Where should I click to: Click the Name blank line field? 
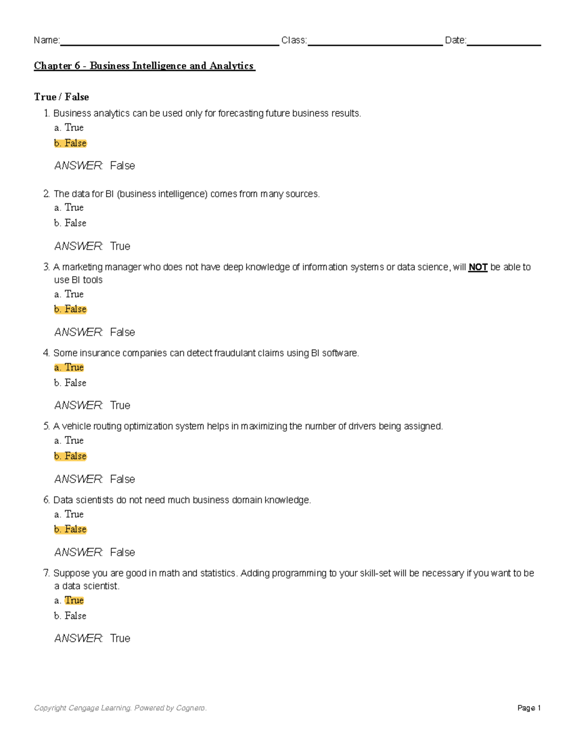[169, 41]
